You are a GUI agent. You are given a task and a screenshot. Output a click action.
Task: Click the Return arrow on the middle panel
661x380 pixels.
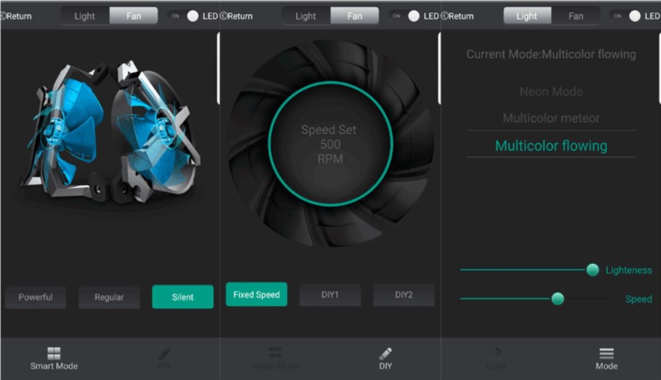pyautogui.click(x=235, y=15)
